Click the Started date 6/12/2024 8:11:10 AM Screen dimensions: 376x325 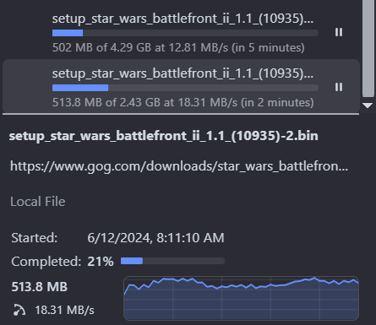(x=155, y=238)
